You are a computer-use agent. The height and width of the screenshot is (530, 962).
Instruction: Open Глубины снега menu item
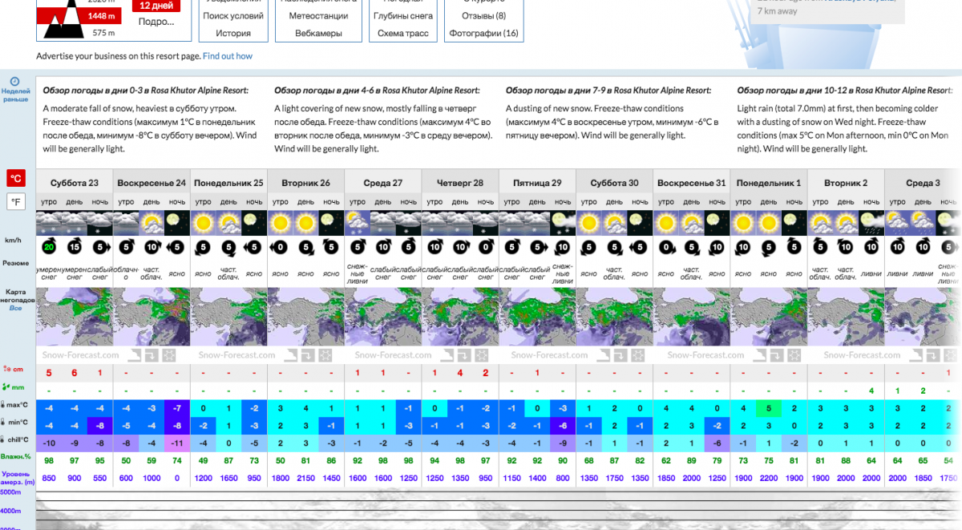[403, 16]
